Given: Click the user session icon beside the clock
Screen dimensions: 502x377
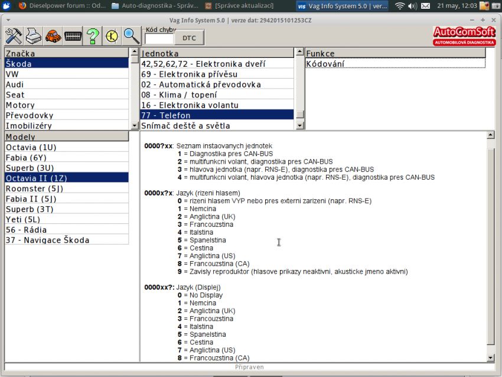Looking at the screenshot, I should pos(485,6).
